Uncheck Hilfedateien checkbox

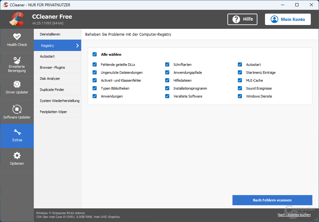click(167, 80)
